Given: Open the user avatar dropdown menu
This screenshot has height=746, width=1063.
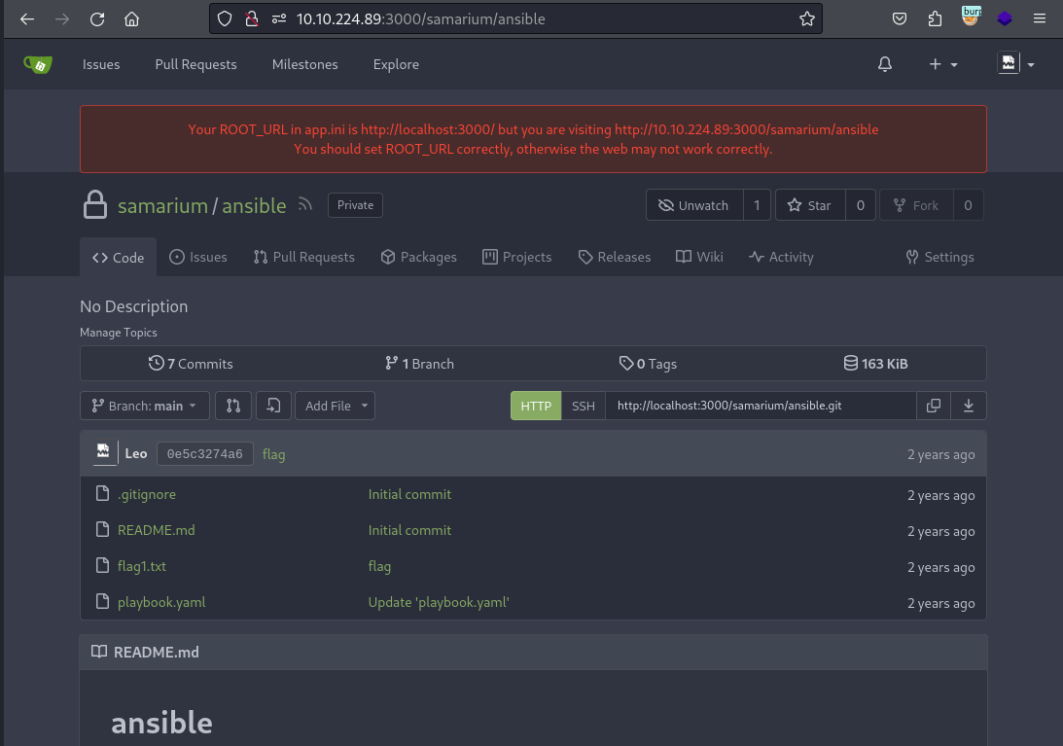Looking at the screenshot, I should point(1015,64).
